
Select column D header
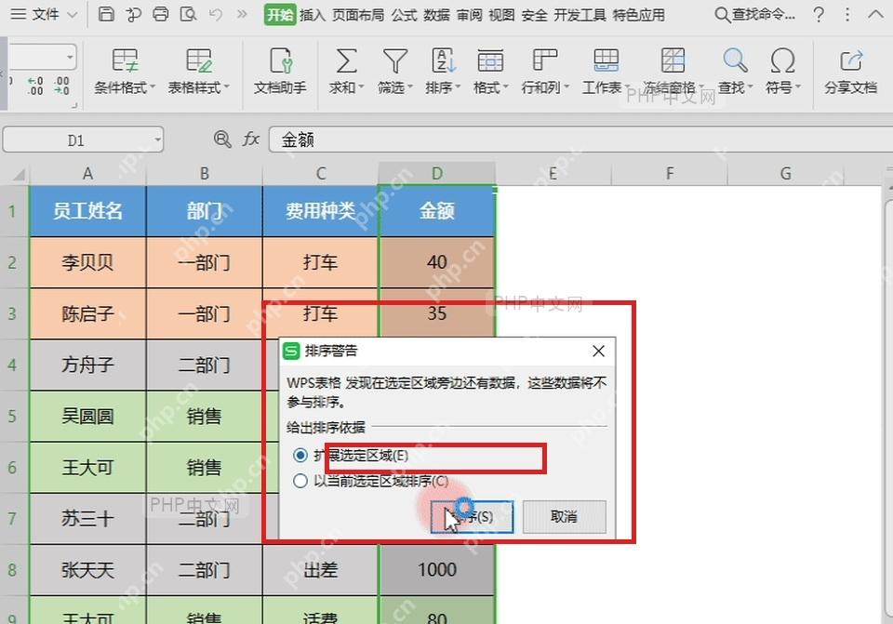coord(437,173)
